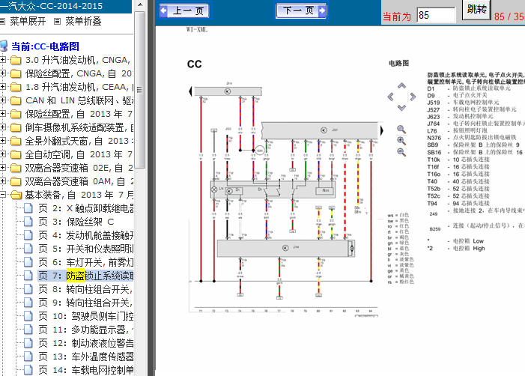
Task: Open 页 14: 车载电网控制单元
Action: tap(85, 370)
